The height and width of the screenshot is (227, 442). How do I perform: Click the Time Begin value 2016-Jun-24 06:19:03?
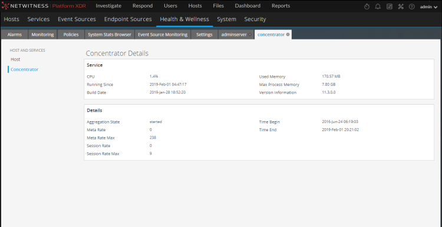click(x=340, y=122)
